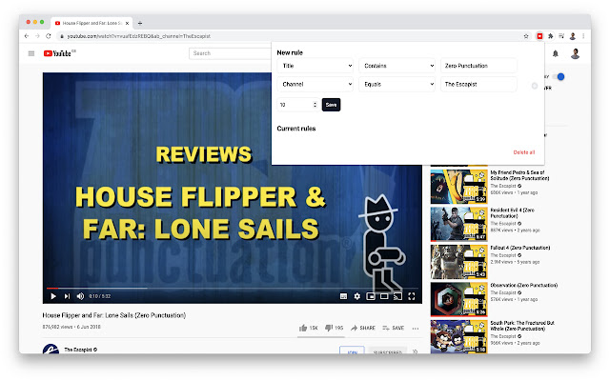
Task: Like the video with thumbs up
Action: (308, 328)
